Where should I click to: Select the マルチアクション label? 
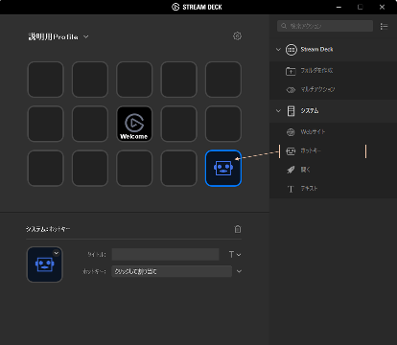click(x=317, y=89)
